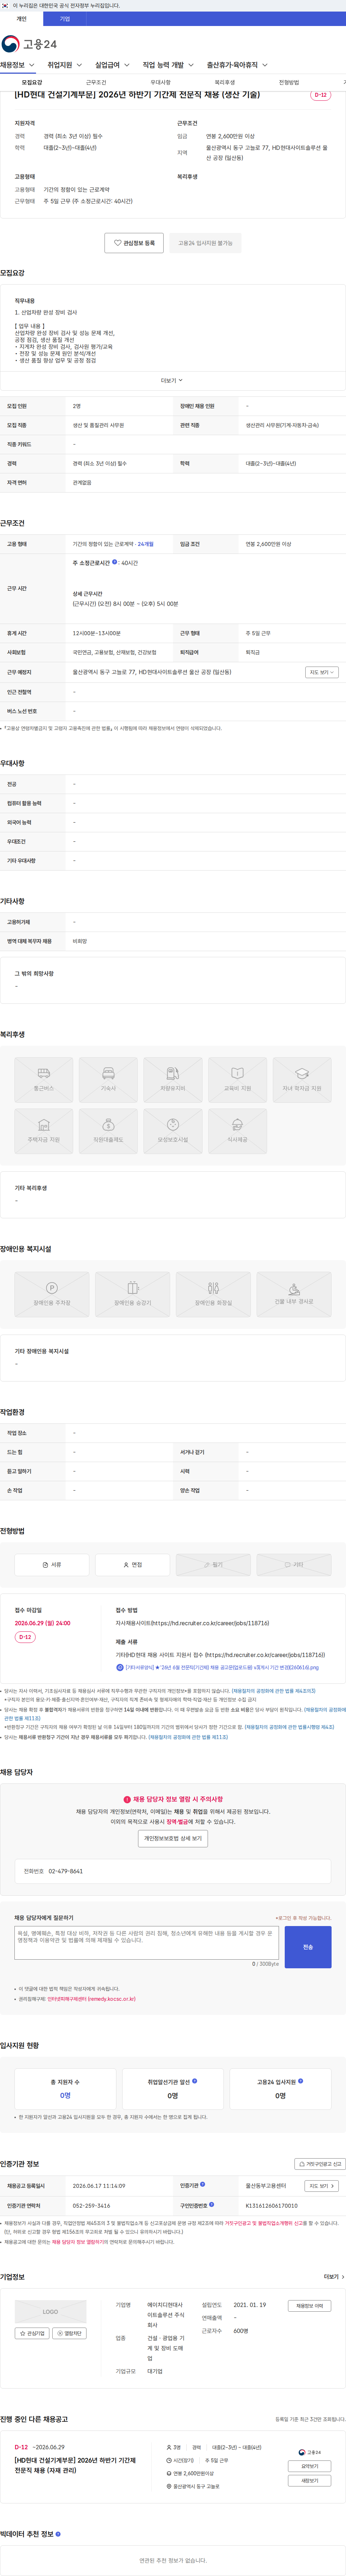Open the 출산휴가·육아휴직 menu
Viewport: 346px width, 2576px height.
click(236, 65)
